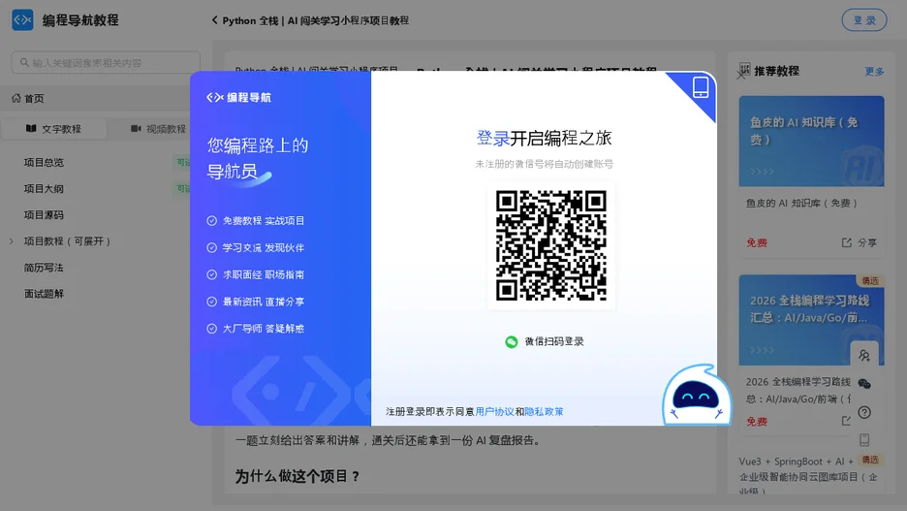Open the 项目总览 chapter
This screenshot has width=907, height=511.
(44, 163)
